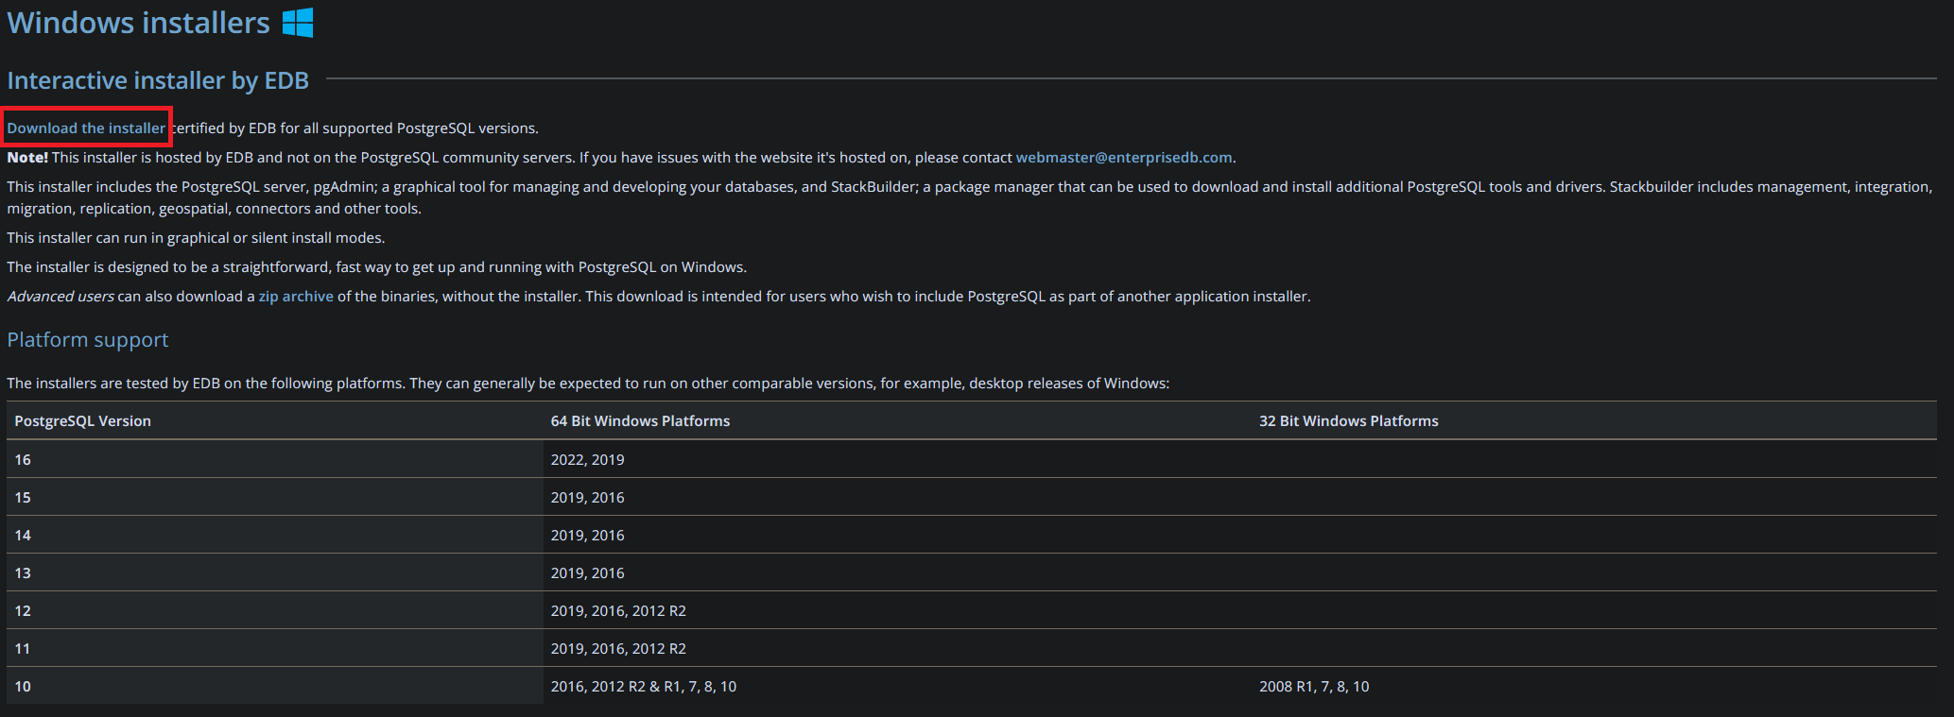Select the 'Interactive installer by EDB' heading
Screen dimensions: 1954x717
click(158, 80)
